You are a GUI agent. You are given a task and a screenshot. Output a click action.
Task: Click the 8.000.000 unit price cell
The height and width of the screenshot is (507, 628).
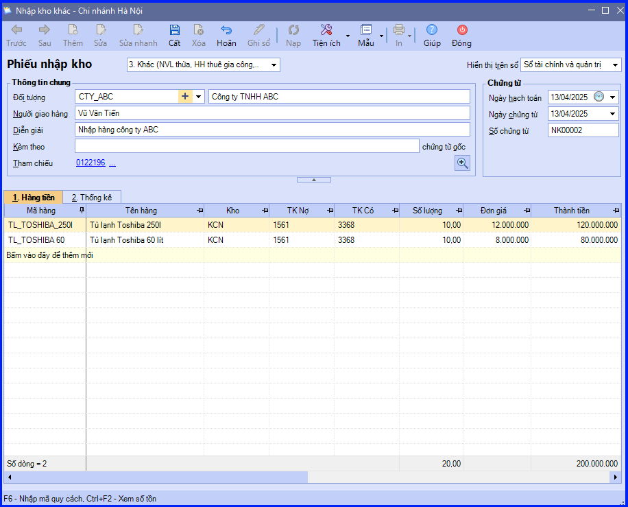497,240
